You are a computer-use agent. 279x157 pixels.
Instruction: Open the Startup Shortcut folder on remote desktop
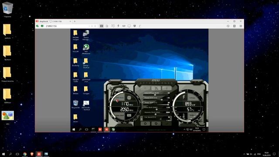[x=86, y=63]
